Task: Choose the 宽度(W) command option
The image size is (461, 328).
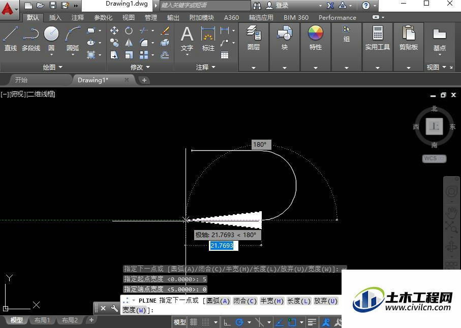Action: tap(134, 310)
